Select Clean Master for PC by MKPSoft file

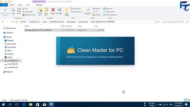(64, 30)
